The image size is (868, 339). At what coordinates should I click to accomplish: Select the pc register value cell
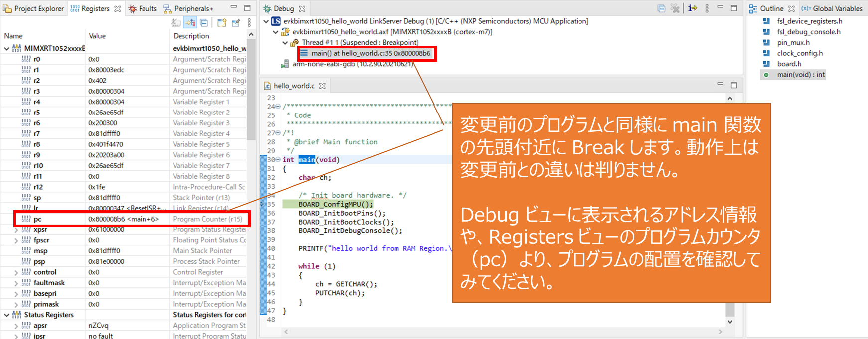124,219
